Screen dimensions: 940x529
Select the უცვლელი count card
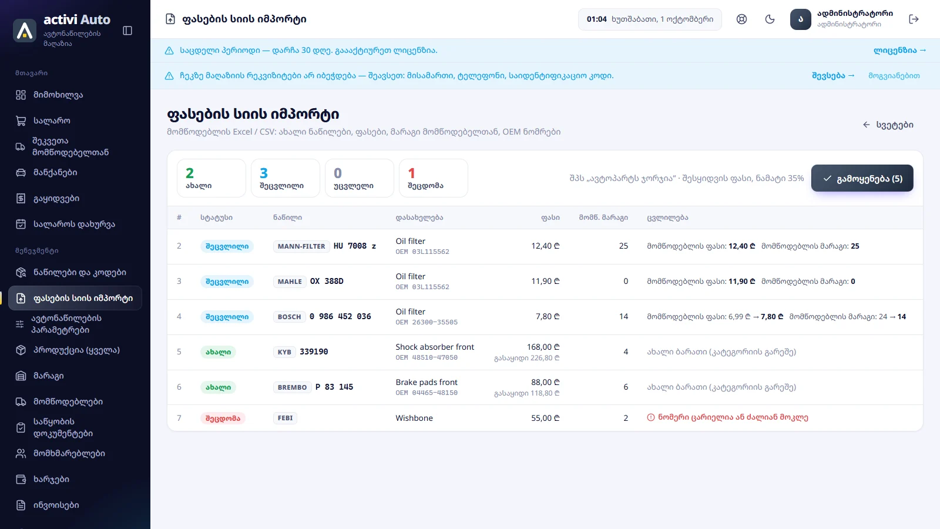360,178
